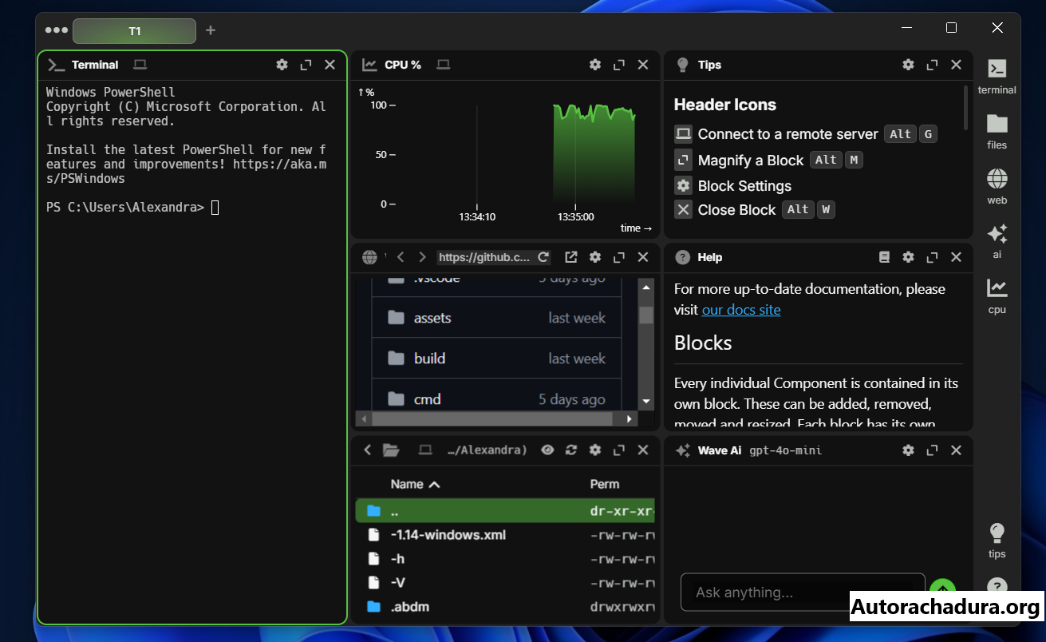Select the -1.14-windows.xml file
This screenshot has height=642, width=1046.
[x=505, y=535]
